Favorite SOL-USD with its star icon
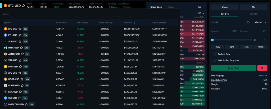The height and width of the screenshot is (109, 271). click(20, 41)
